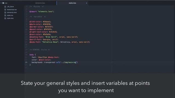The height and width of the screenshot is (98, 175).
Task: Collapse the css folder arrow
Action: (x=1, y=3)
